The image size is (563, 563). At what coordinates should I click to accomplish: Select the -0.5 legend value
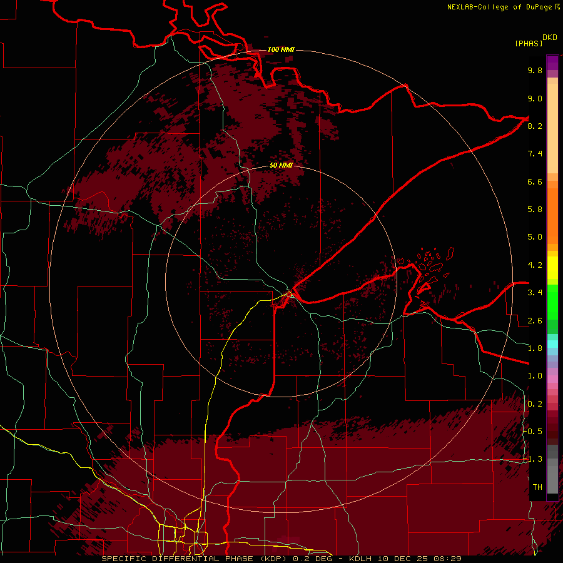pyautogui.click(x=533, y=432)
